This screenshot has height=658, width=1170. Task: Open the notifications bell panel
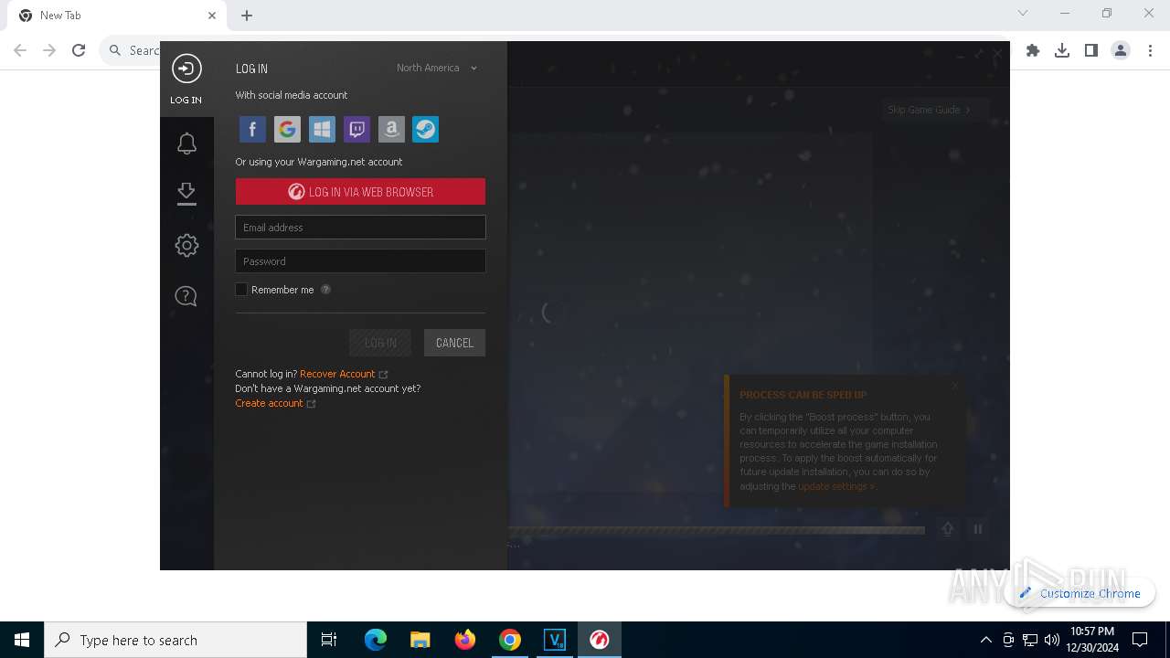tap(186, 143)
